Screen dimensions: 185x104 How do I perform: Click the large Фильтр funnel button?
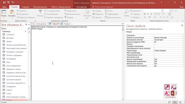[x=40, y=13]
